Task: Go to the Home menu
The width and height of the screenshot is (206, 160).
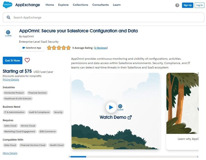Action: point(50,5)
